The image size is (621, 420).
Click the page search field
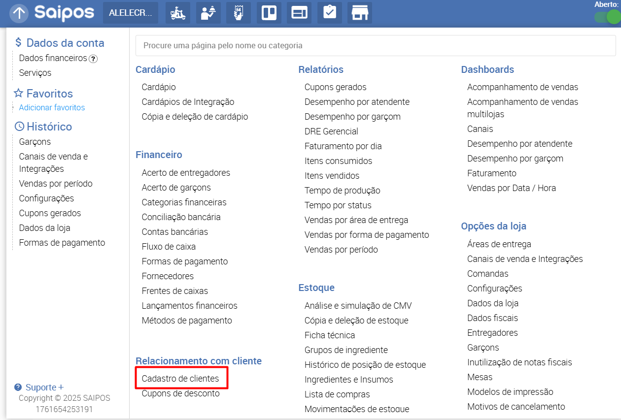(x=375, y=46)
